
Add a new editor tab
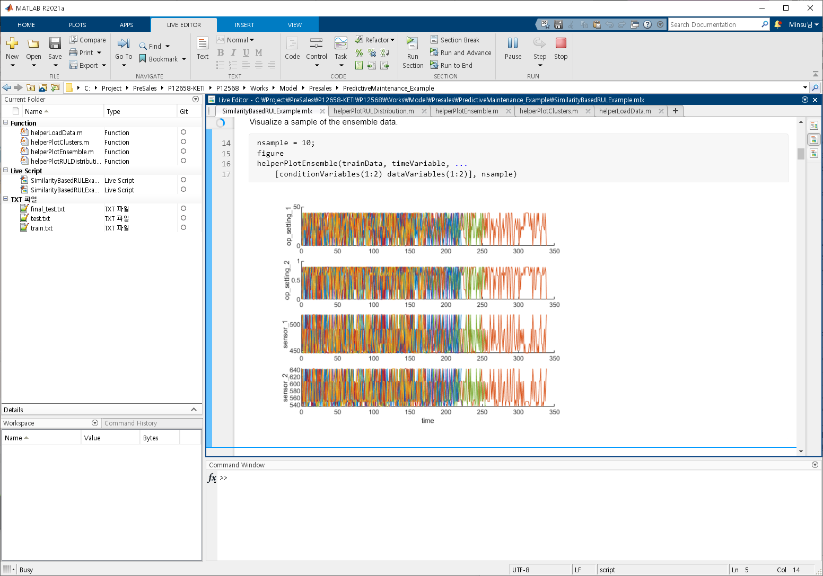[x=675, y=111]
